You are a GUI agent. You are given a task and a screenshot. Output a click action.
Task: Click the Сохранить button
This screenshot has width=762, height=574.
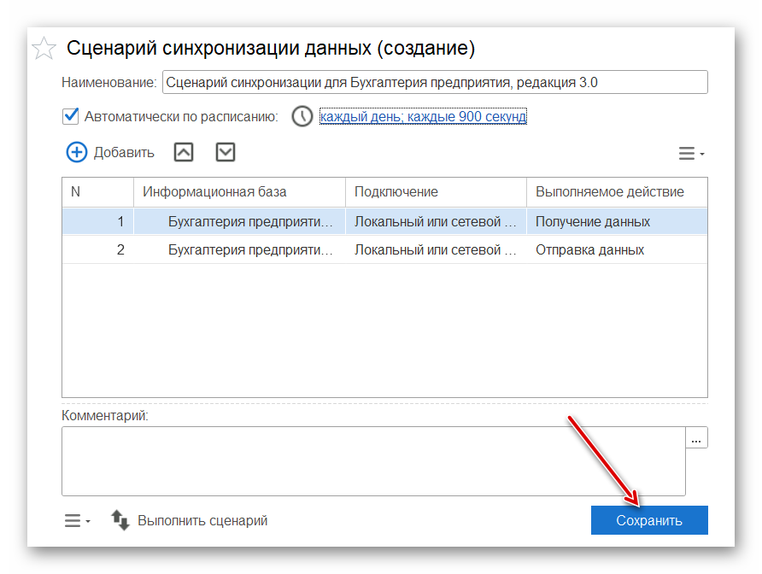[649, 520]
